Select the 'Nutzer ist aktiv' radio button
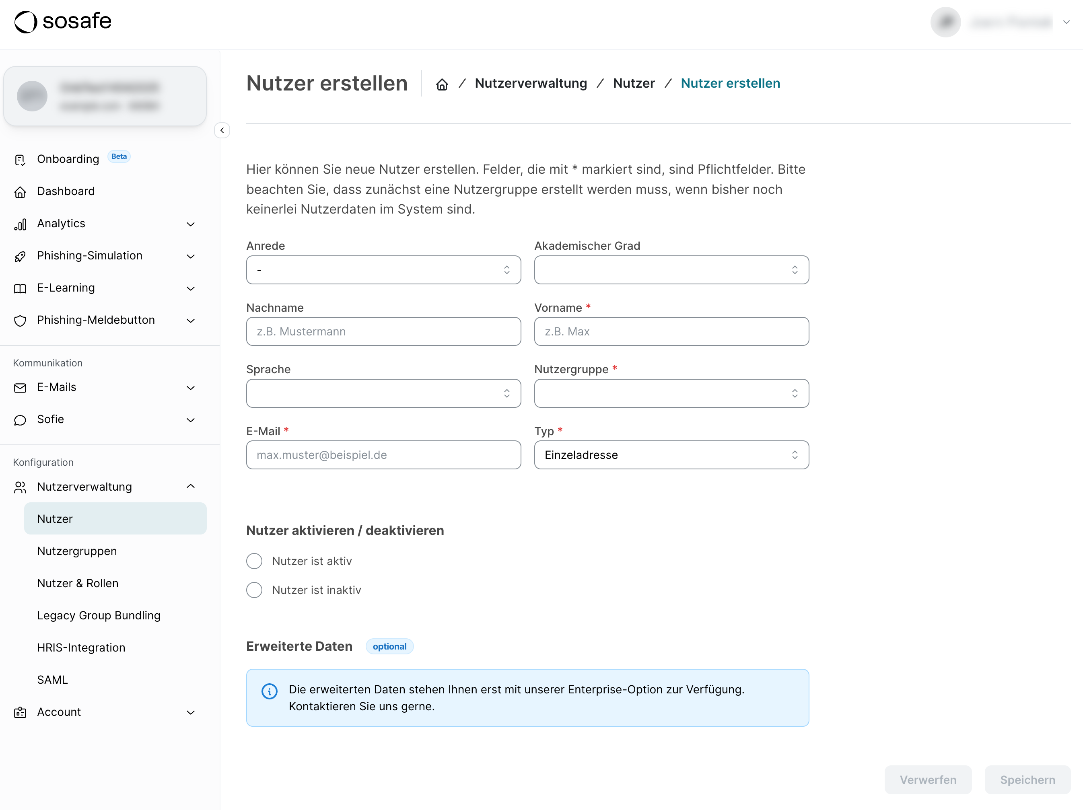This screenshot has width=1083, height=810. 255,561
